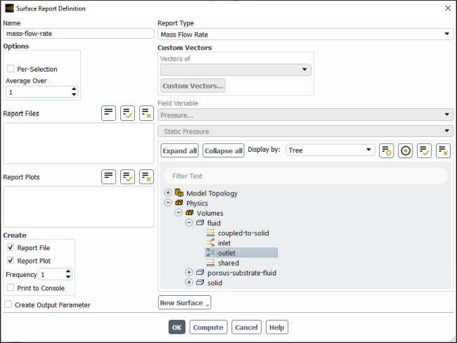The width and height of the screenshot is (457, 343).
Task: Enable the Per-Selection checkbox
Action: click(11, 69)
